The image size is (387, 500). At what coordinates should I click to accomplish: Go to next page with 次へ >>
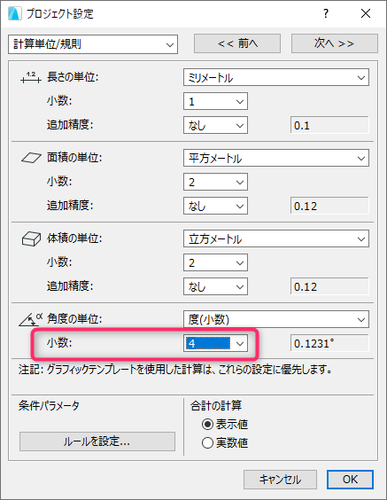point(335,43)
